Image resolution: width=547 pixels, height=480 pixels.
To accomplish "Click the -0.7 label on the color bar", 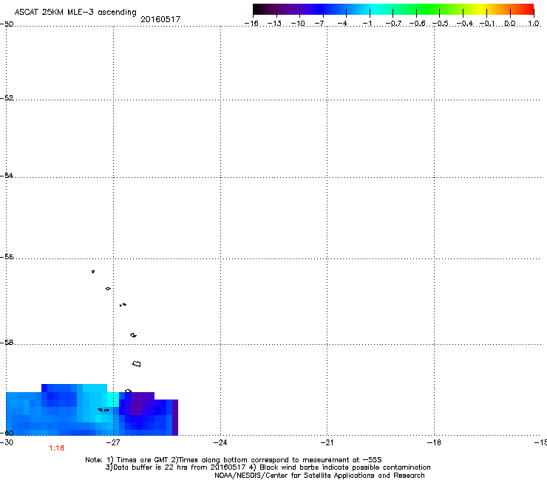I will coord(393,24).
